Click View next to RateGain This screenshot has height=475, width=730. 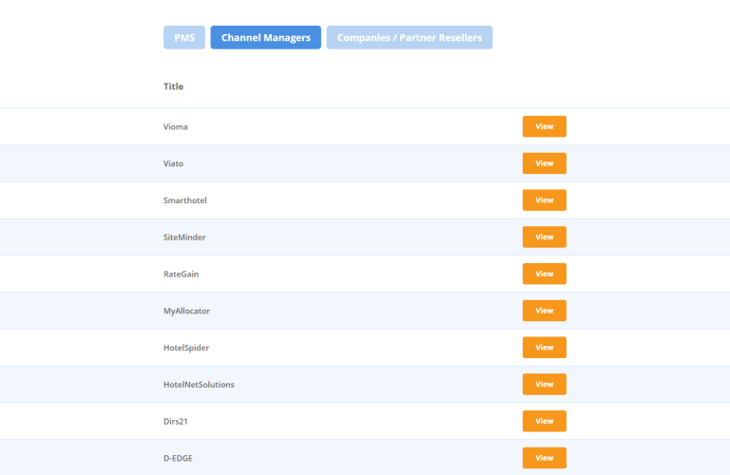545,274
